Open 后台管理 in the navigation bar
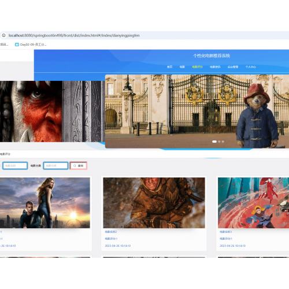The image size is (289, 289). 233,67
